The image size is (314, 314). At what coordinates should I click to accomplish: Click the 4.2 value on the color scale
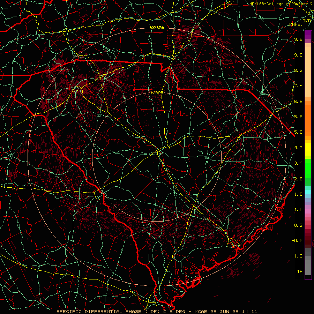pos(298,148)
